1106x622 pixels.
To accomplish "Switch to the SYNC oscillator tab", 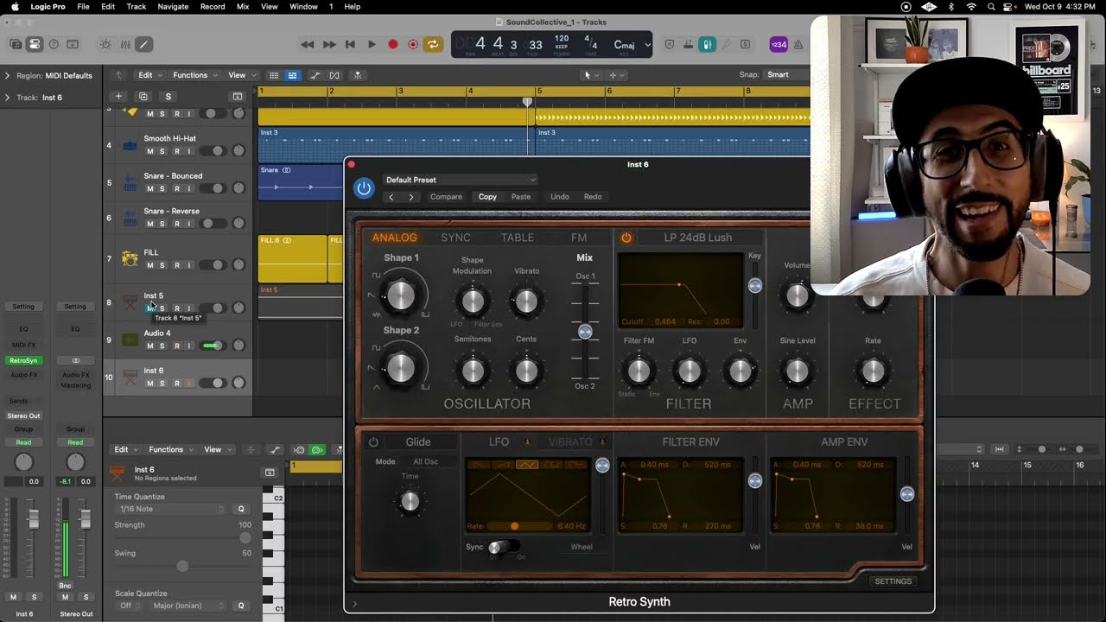I will (x=455, y=238).
